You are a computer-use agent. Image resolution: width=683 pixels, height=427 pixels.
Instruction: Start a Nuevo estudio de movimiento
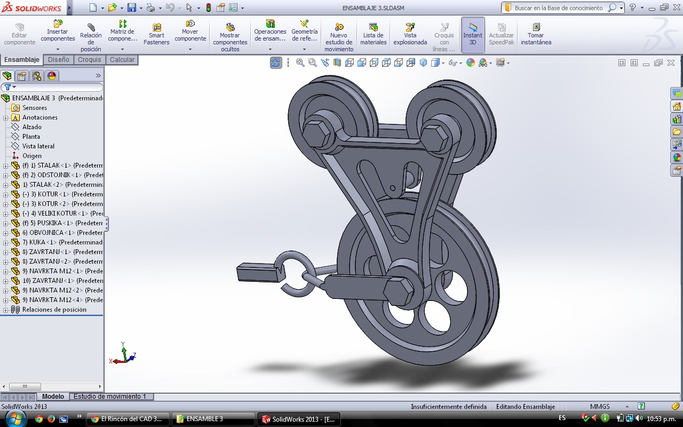(339, 37)
